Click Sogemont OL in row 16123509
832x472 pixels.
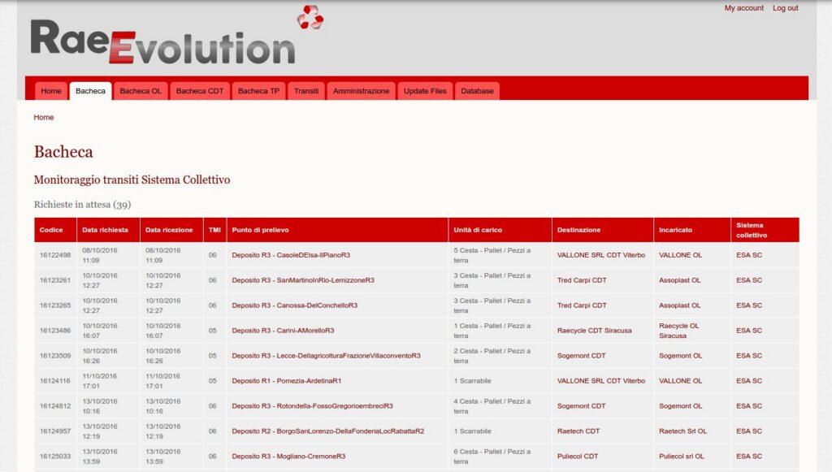pos(680,356)
